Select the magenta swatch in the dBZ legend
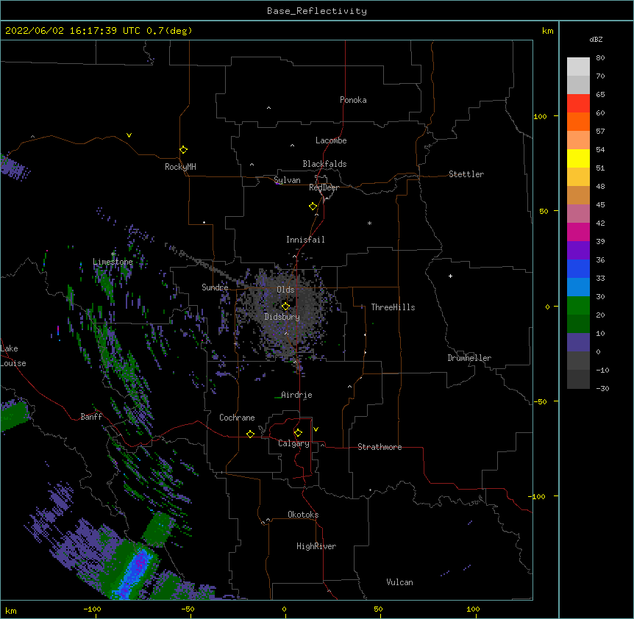Viewport: 634px width, 619px height. 578,232
